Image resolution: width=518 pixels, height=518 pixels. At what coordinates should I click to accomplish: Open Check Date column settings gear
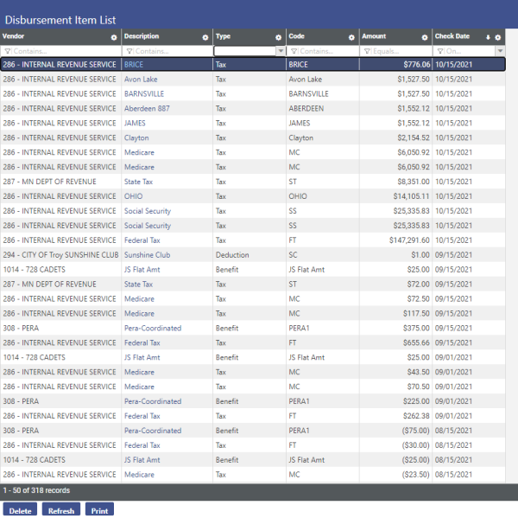(498, 37)
